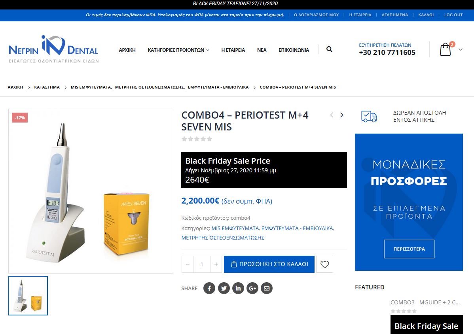Click LOG OUT link
This screenshot has width=474, height=334.
[x=453, y=15]
